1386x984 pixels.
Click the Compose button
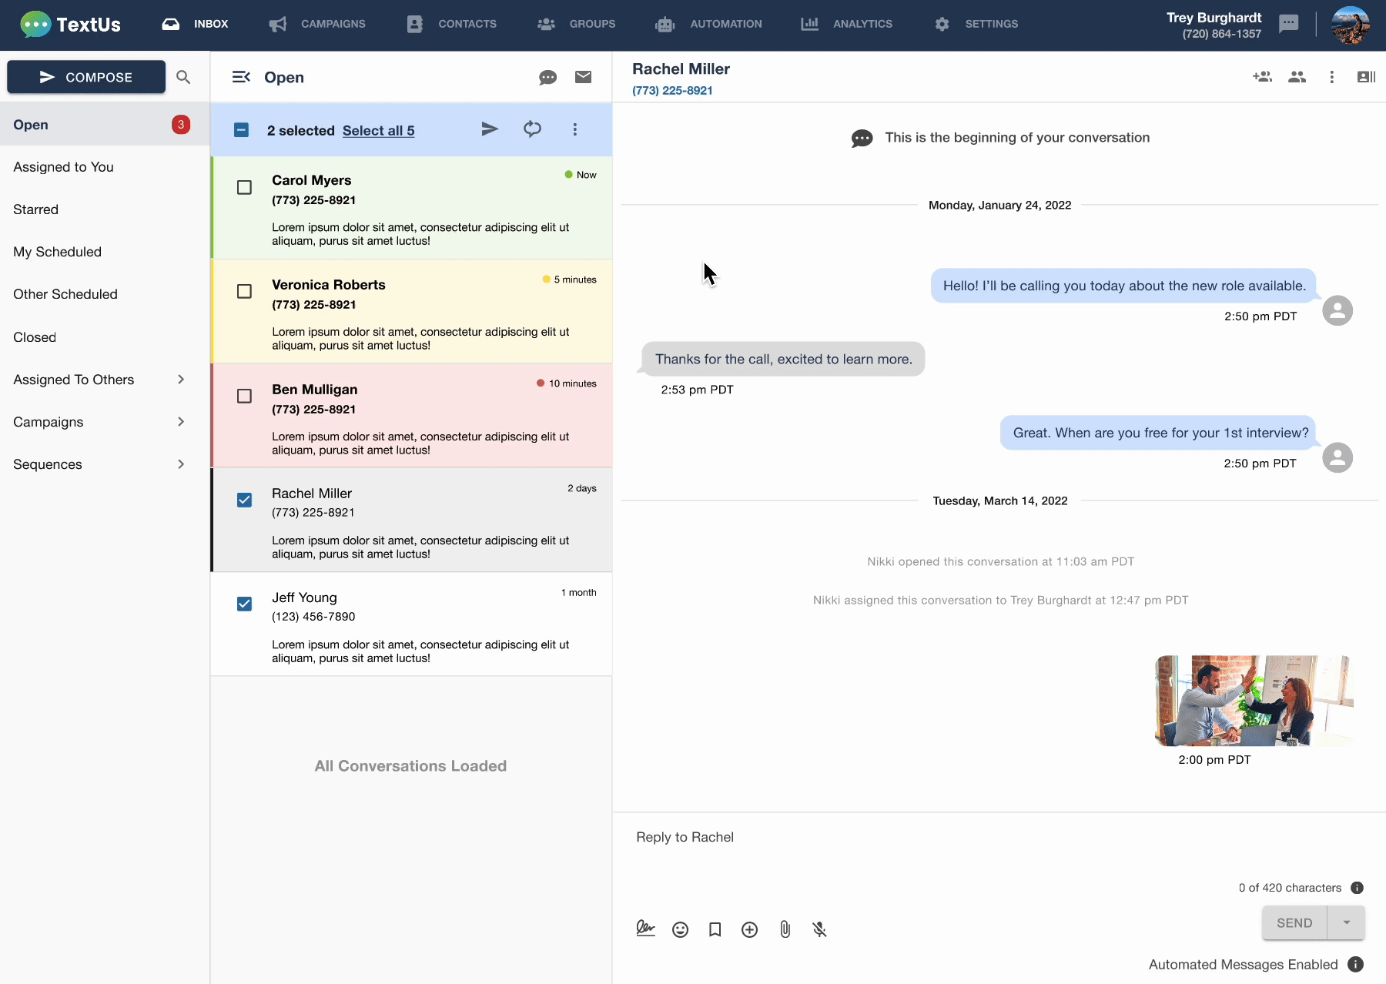(x=86, y=77)
